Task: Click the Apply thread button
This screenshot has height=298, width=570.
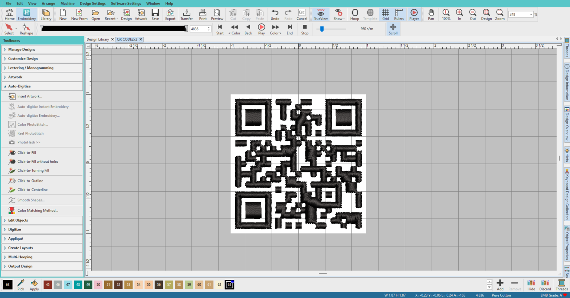Action: pos(33,285)
